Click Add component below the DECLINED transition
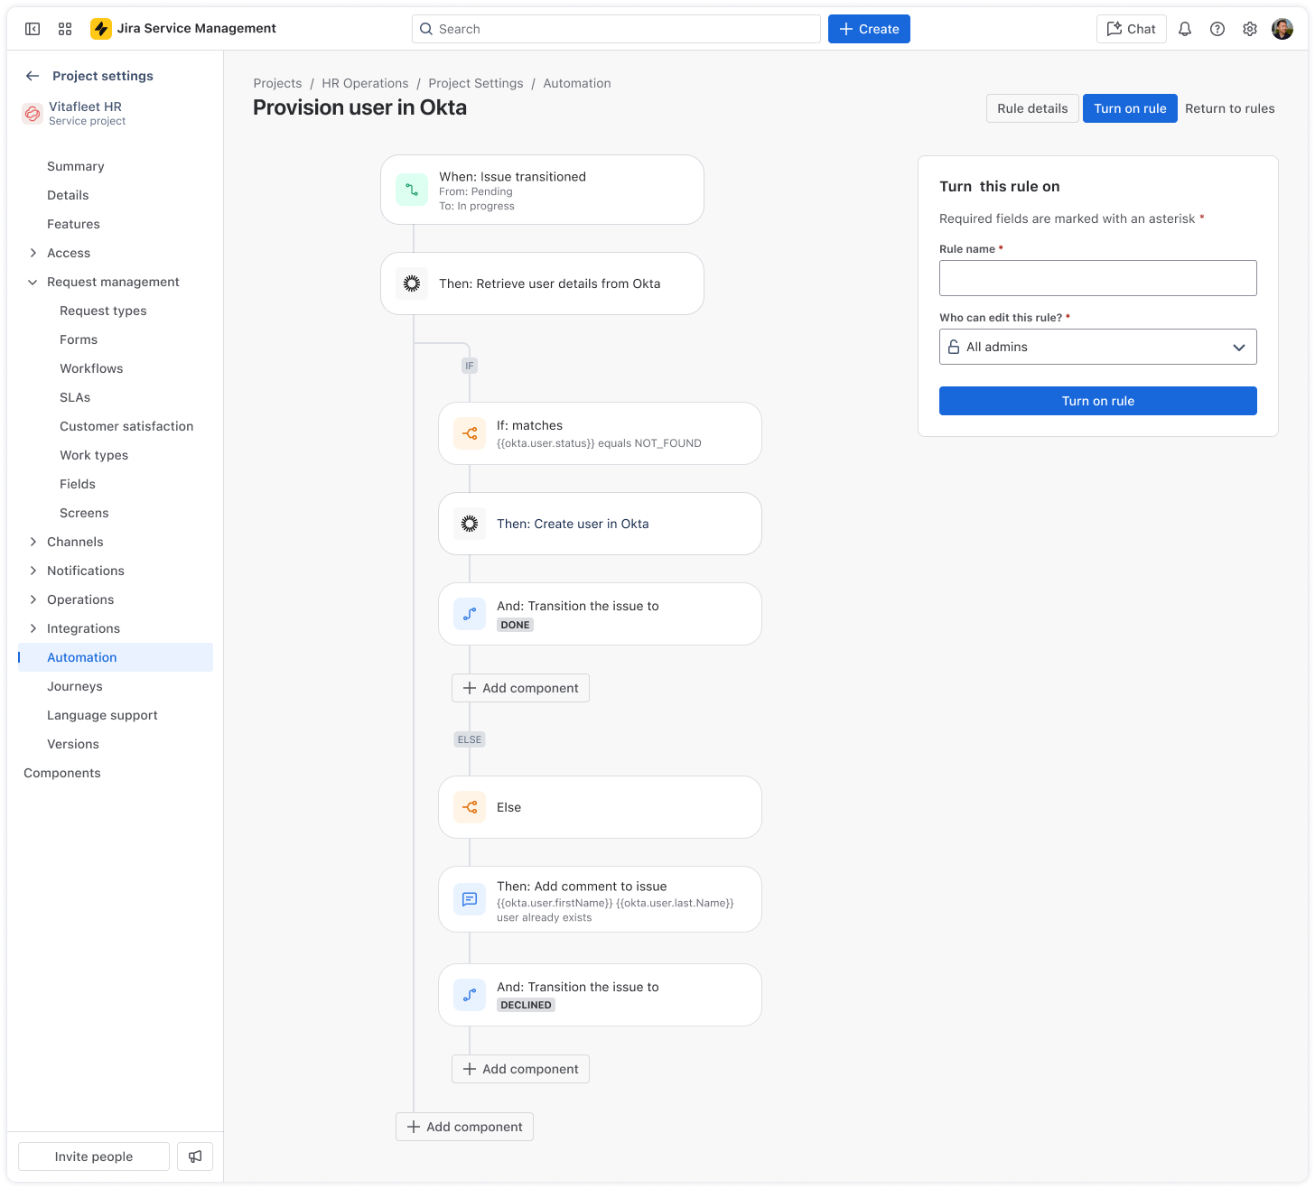 tap(520, 1069)
